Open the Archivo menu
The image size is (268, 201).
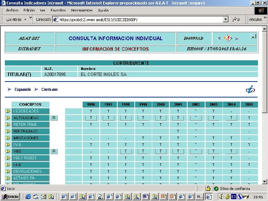tap(12, 10)
